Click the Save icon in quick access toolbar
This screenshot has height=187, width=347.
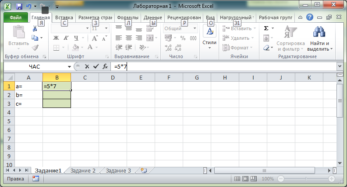19,7
